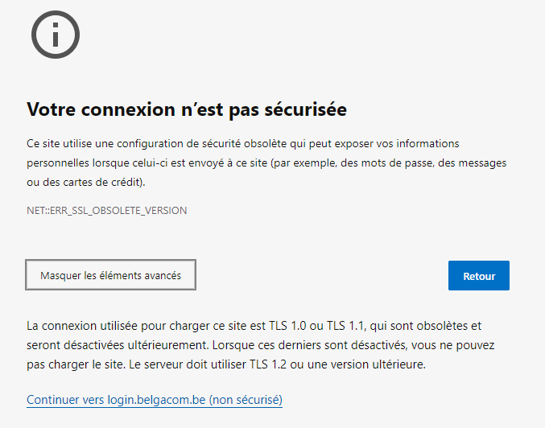This screenshot has width=545, height=428.
Task: Click the NET::ERR_SSL_OBSOLETE_VERSION error code
Action: [x=106, y=210]
